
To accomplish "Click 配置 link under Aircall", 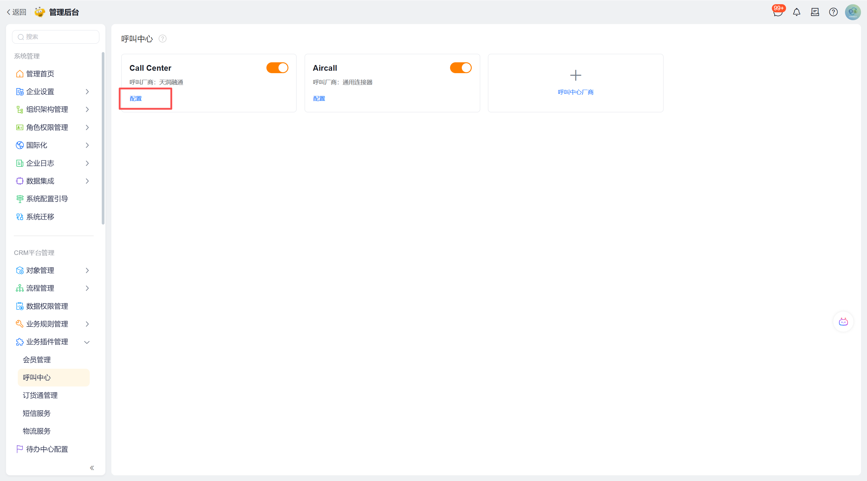I will [319, 99].
